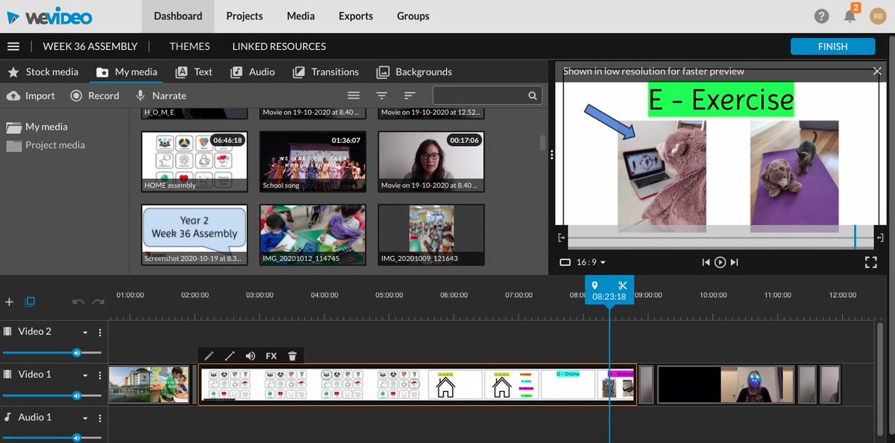The height and width of the screenshot is (443, 895).
Task: Undo the last edit
Action: tap(78, 302)
